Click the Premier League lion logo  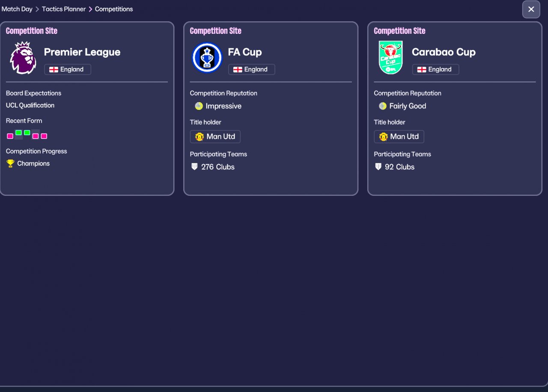coord(23,58)
